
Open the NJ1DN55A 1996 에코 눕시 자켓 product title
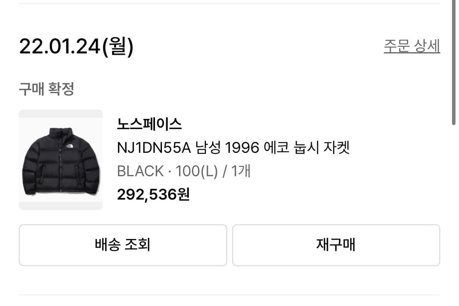click(x=235, y=148)
